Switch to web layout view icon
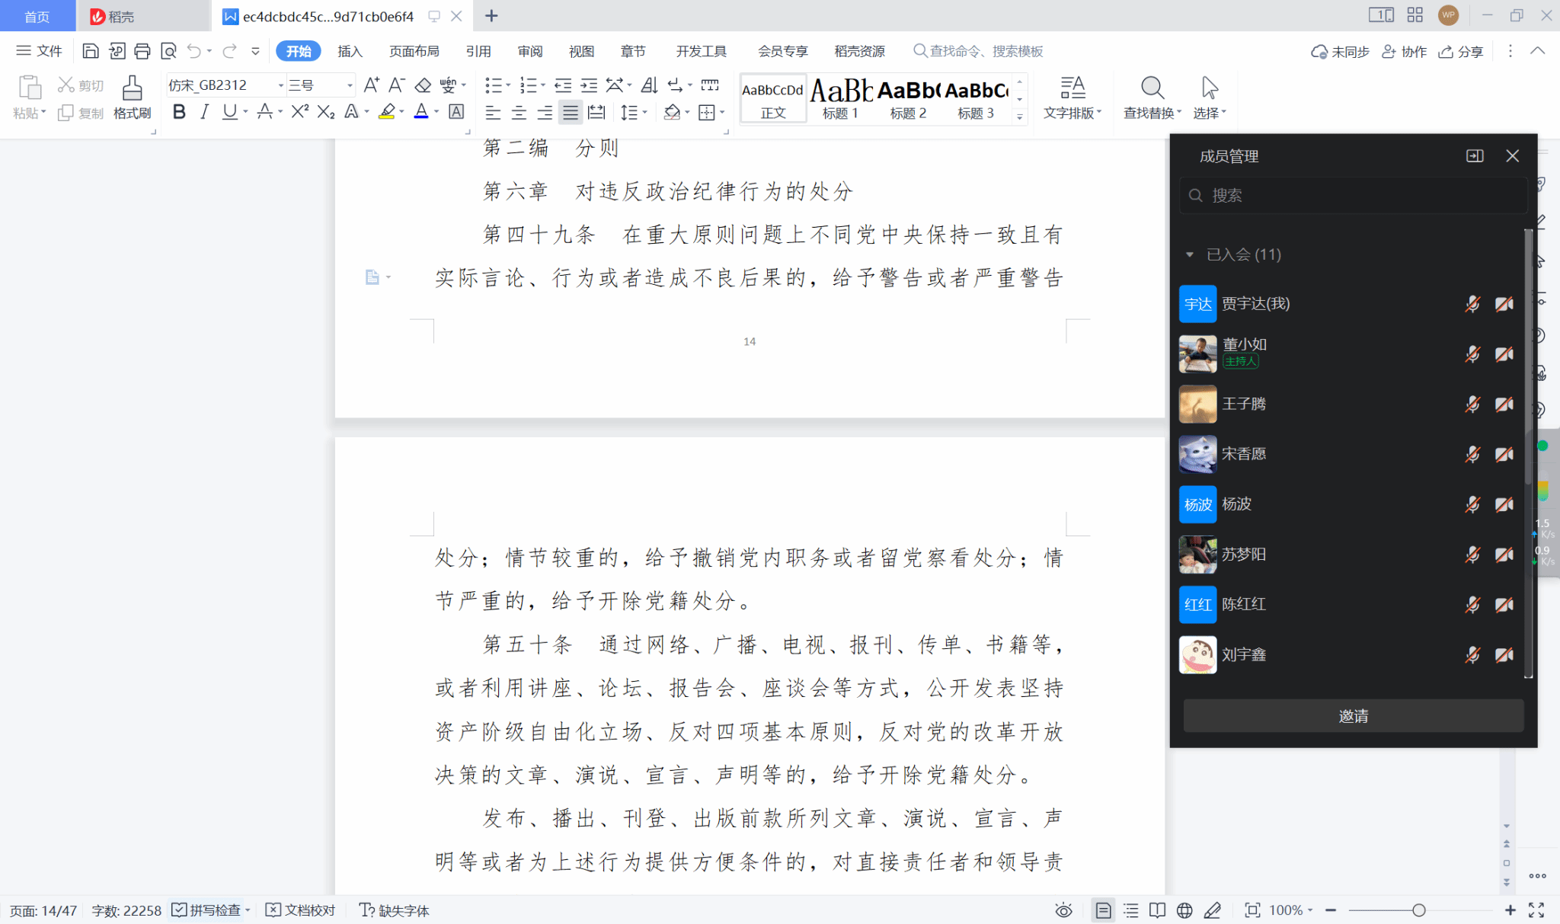This screenshot has height=924, width=1560. [x=1184, y=910]
